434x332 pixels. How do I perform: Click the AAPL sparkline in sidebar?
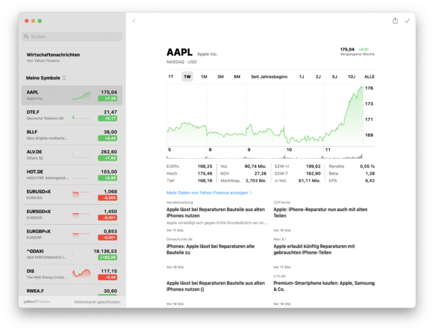81,96
